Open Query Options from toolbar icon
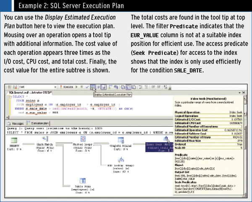This screenshot has height=202, width=252. point(98,87)
